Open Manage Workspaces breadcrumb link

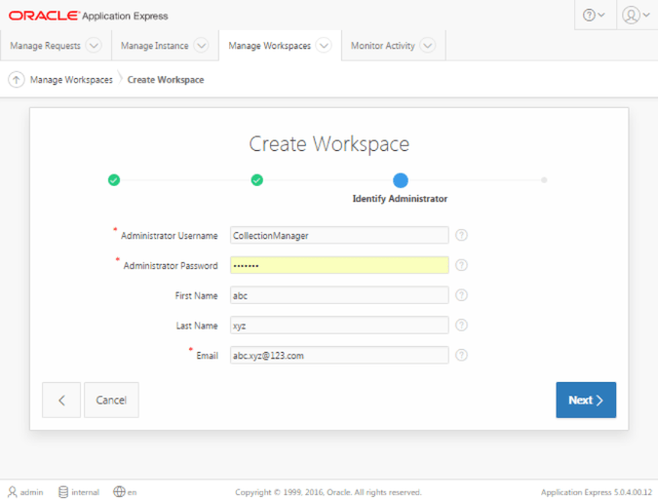click(x=71, y=80)
